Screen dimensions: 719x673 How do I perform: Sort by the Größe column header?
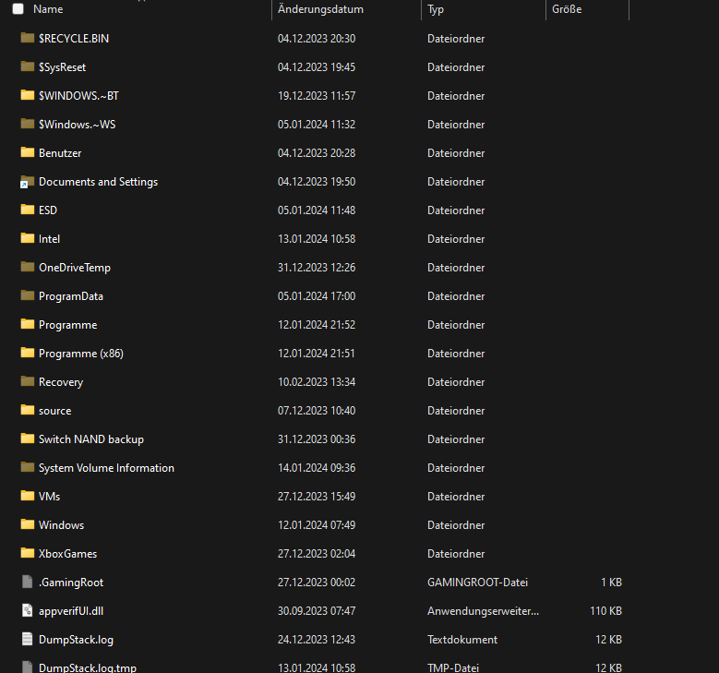click(567, 9)
